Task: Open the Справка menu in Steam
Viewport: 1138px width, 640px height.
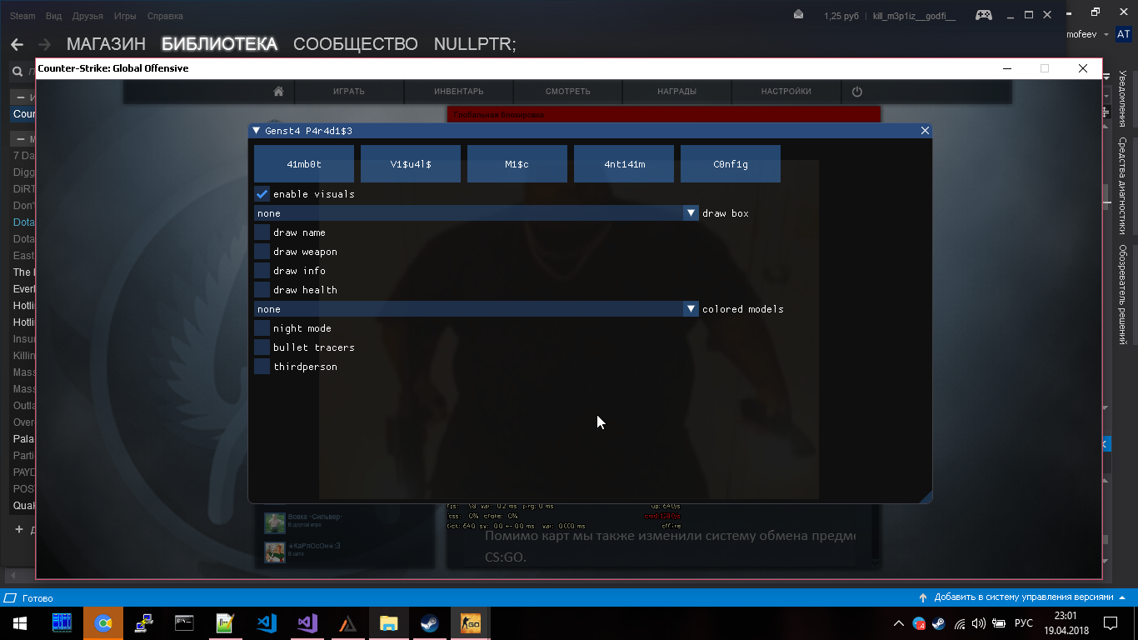Action: (165, 16)
